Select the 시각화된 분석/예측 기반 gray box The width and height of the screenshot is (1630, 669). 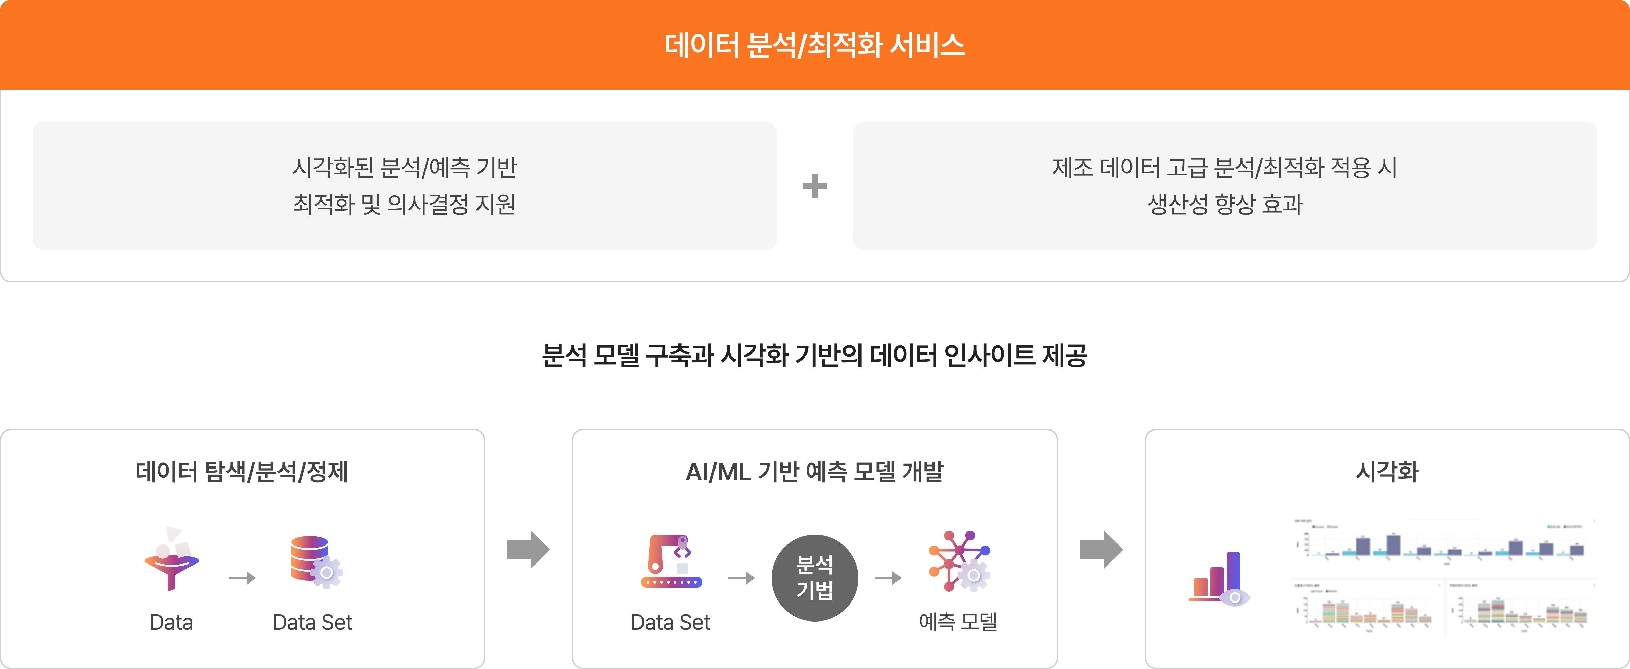point(404,186)
